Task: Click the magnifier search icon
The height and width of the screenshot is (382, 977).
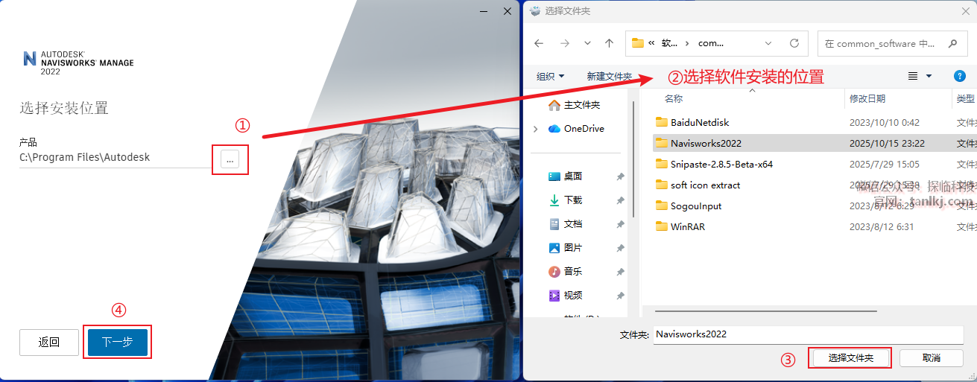Action: coord(952,43)
